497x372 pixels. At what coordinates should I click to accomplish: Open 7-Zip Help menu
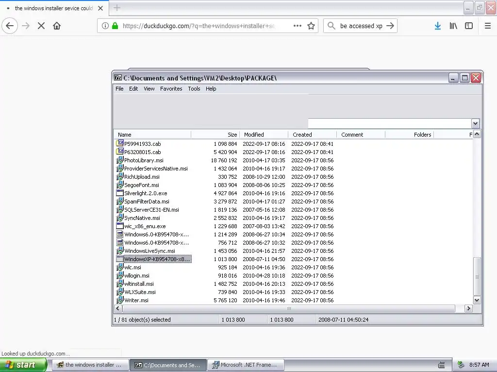click(x=211, y=89)
